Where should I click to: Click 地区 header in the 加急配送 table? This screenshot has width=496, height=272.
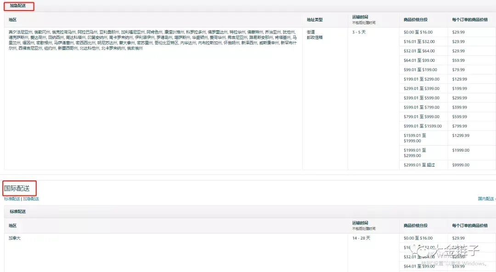[x=13, y=20]
